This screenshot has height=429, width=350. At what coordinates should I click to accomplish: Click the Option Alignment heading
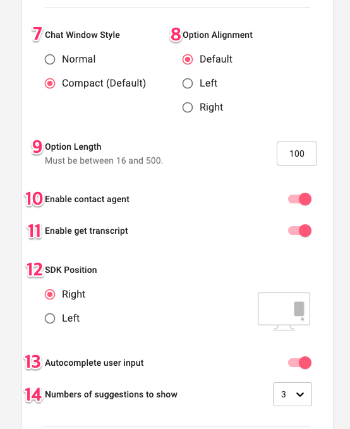(x=217, y=35)
